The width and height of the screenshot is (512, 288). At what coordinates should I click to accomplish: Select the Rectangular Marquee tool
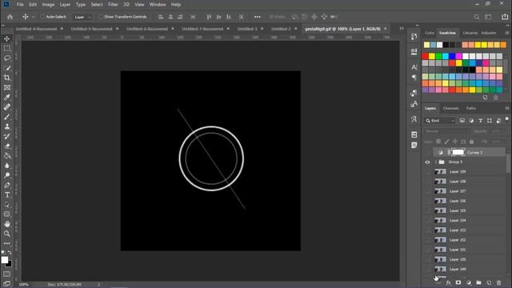(x=7, y=49)
